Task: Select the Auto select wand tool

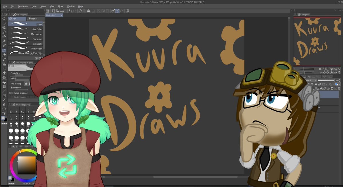Action: point(4,41)
